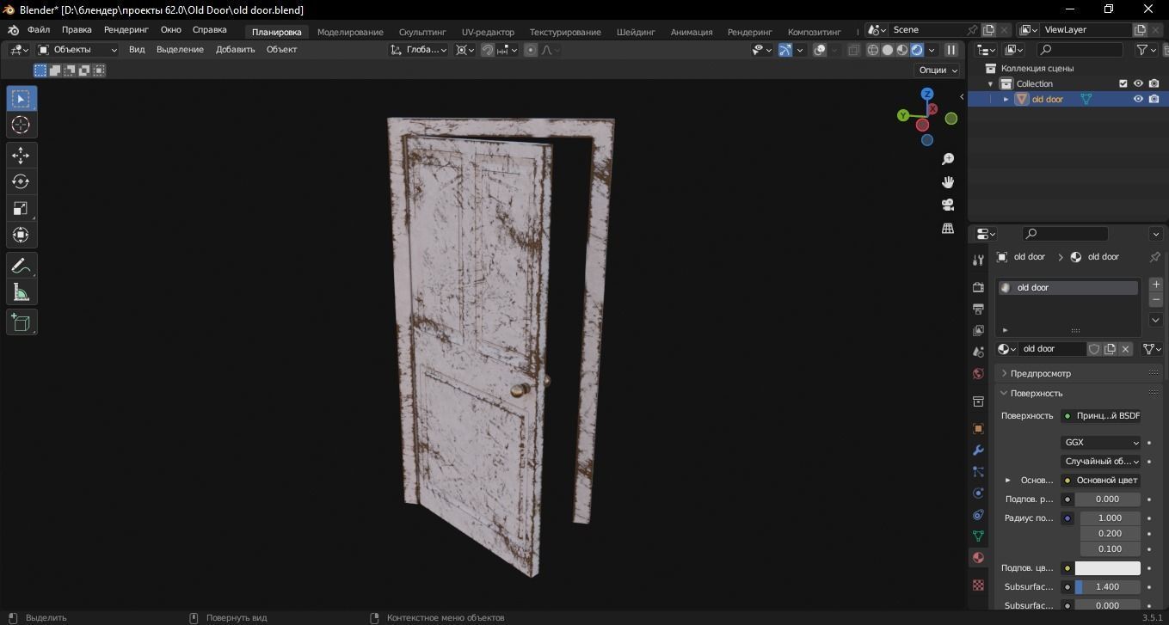Hide Collection with its eye icon

point(1138,83)
